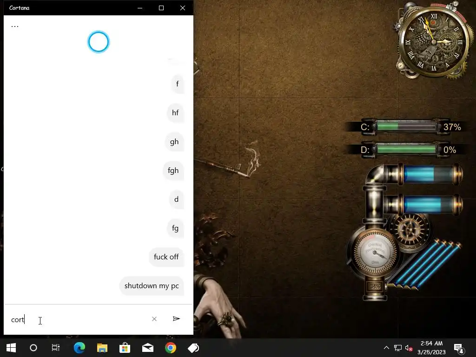Select the 'gh' chat bubble
Image resolution: width=476 pixels, height=357 pixels.
click(174, 142)
